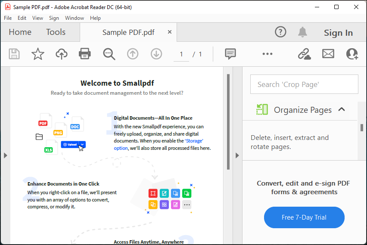Close the Sample PDF.pdf tab
Viewport: 367px width, 245px height.
click(x=170, y=32)
